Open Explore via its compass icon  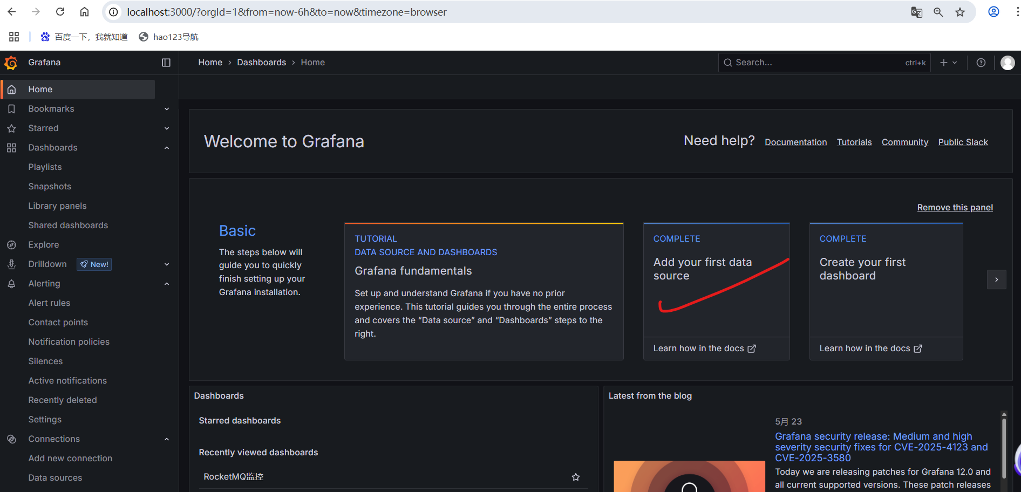pyautogui.click(x=11, y=244)
